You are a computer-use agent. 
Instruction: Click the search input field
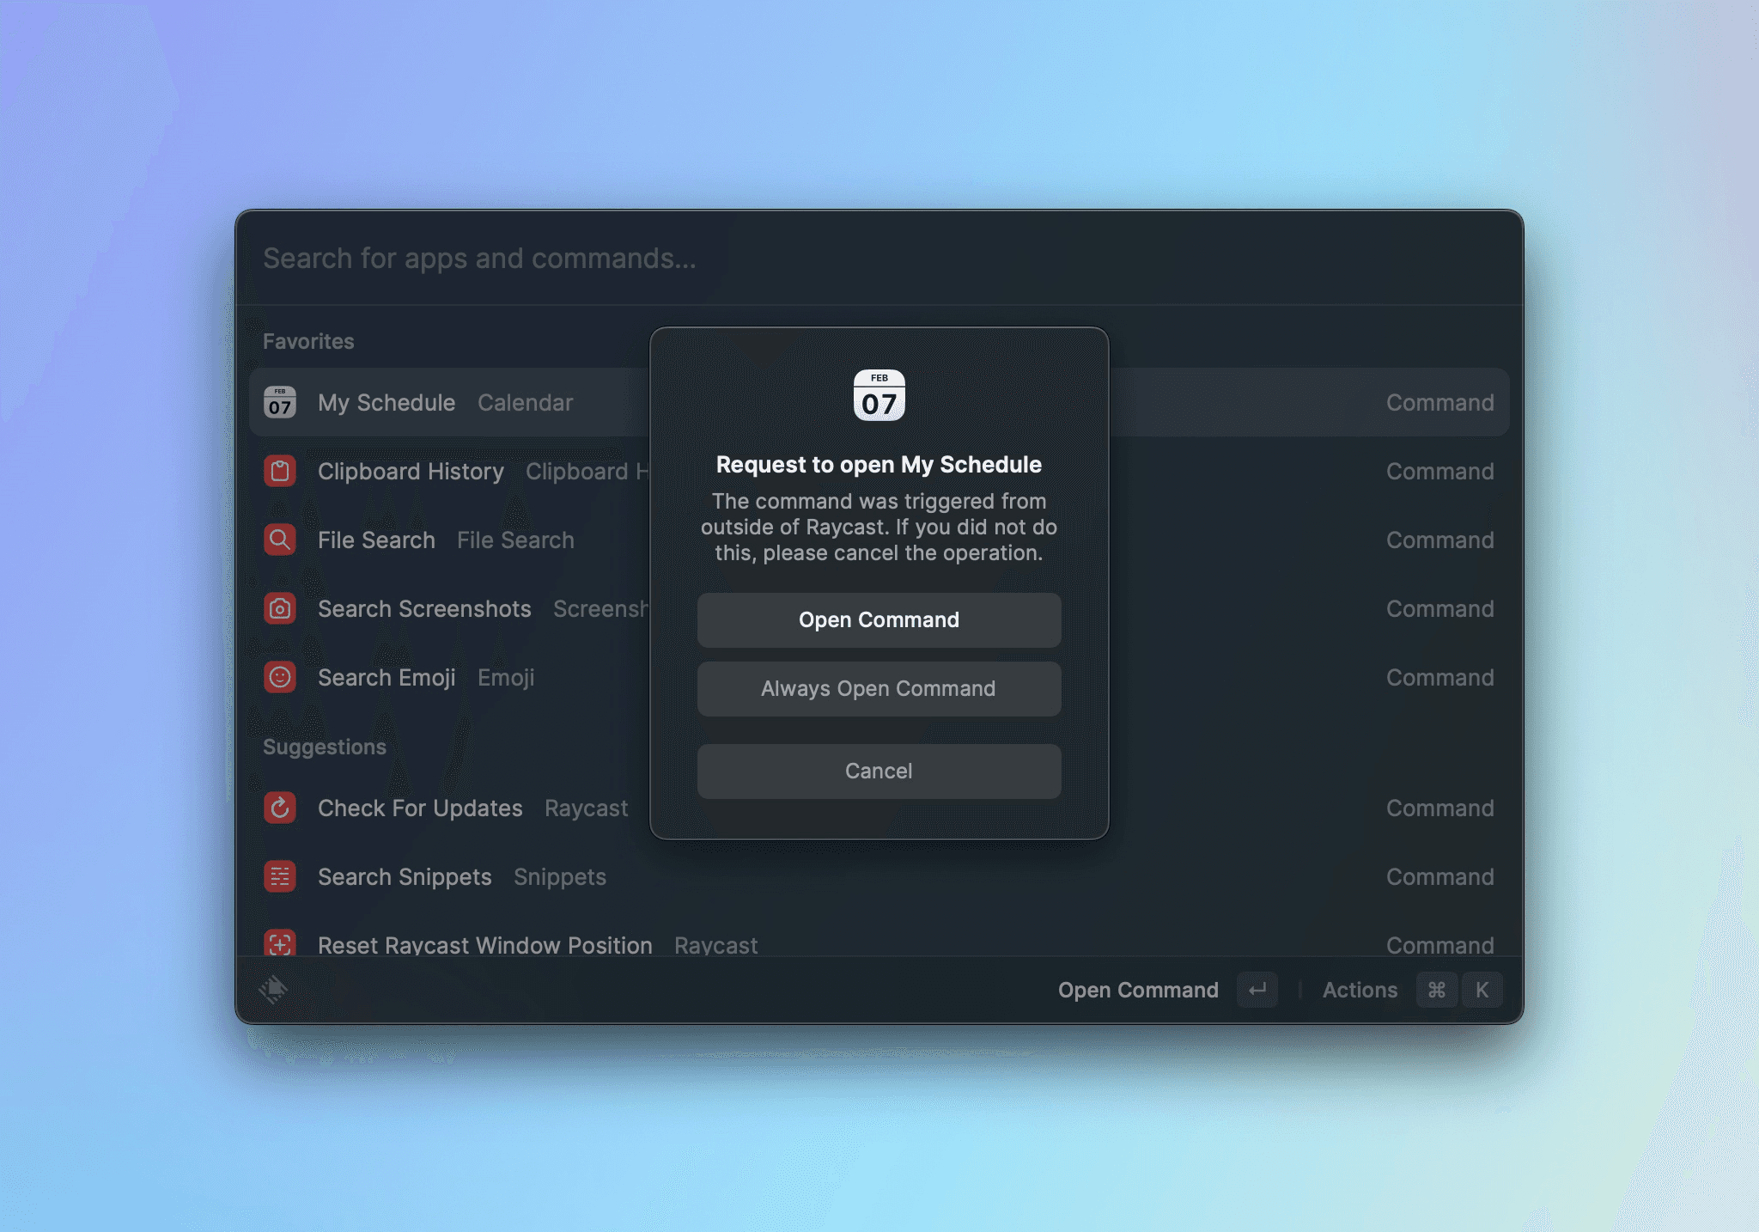pos(601,259)
